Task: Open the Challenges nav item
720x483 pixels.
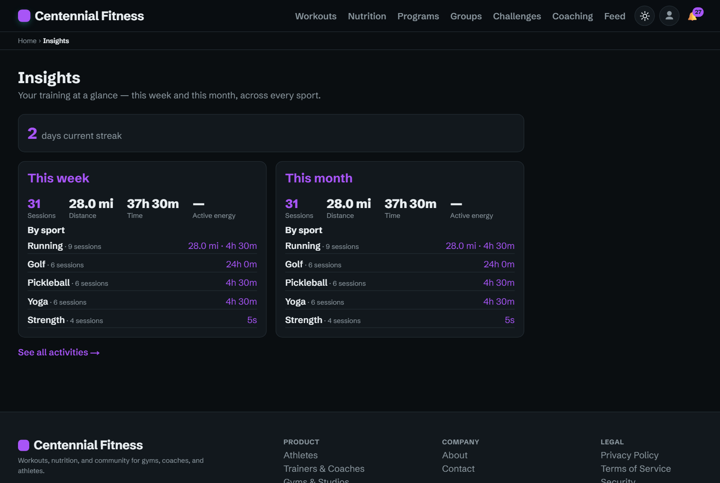Action: click(517, 16)
